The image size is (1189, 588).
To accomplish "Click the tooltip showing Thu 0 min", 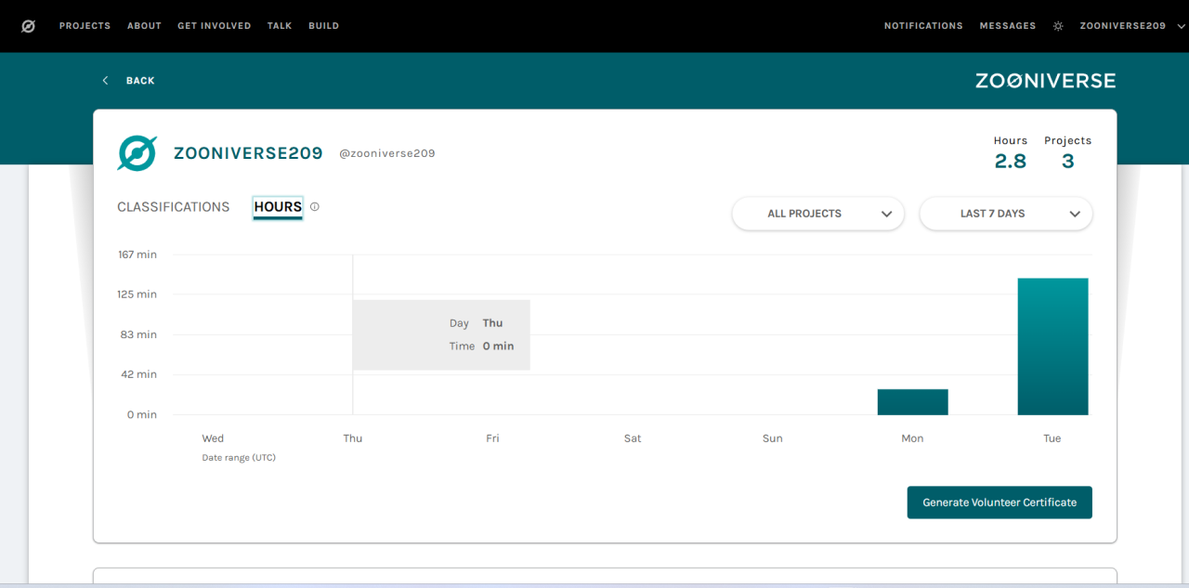I will point(441,334).
